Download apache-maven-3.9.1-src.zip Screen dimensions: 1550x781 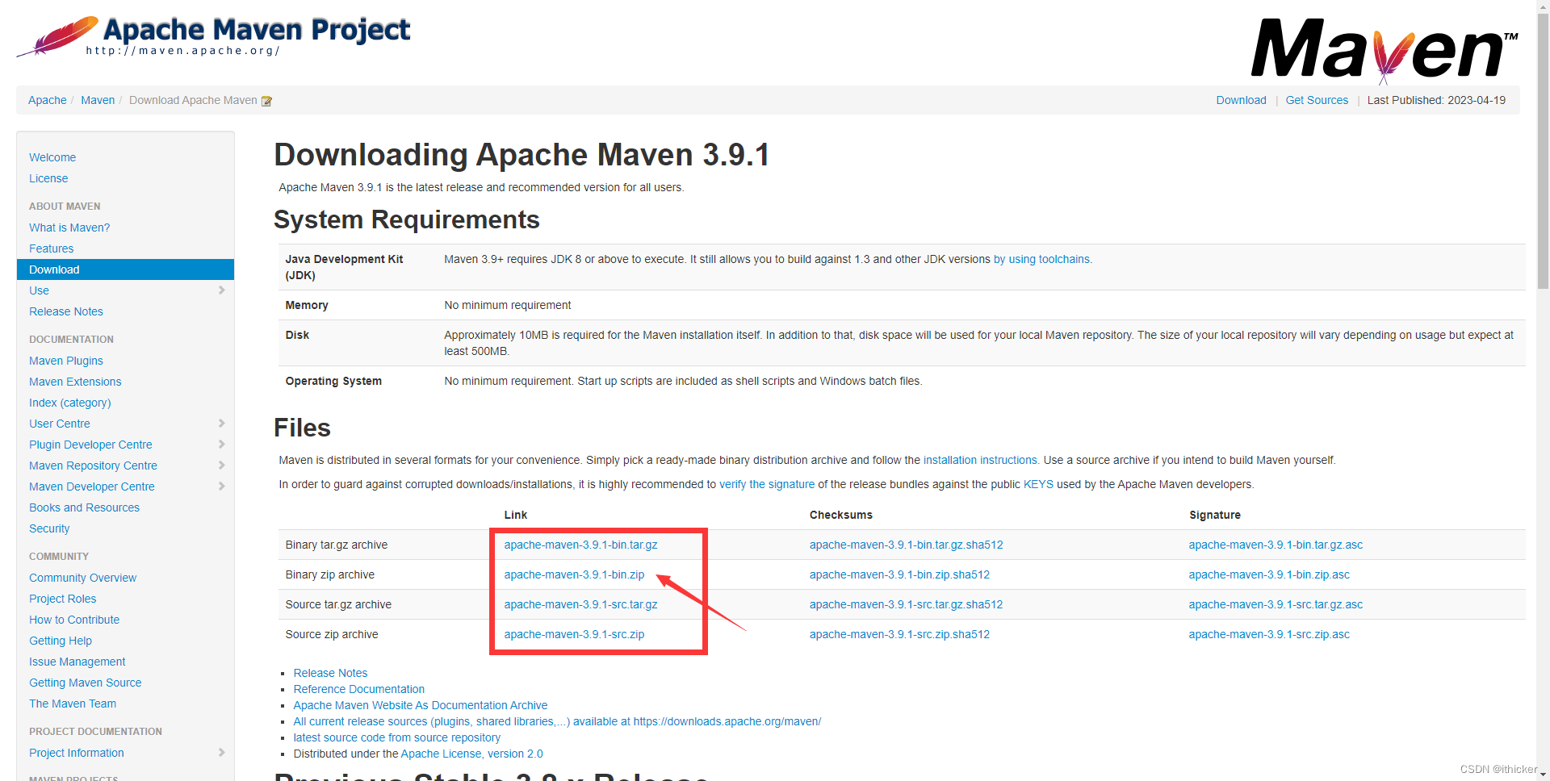574,634
